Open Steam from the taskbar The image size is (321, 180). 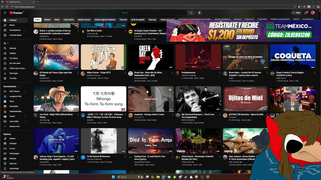click(x=186, y=177)
